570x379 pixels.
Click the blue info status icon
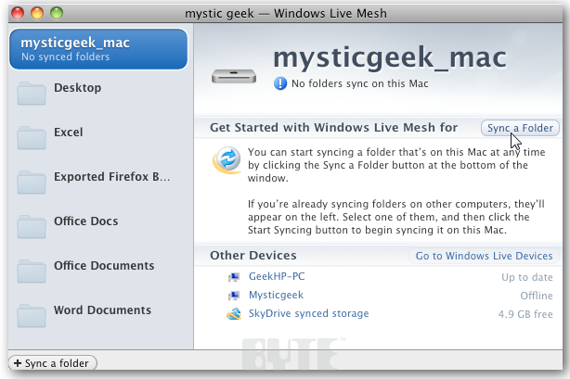point(280,83)
